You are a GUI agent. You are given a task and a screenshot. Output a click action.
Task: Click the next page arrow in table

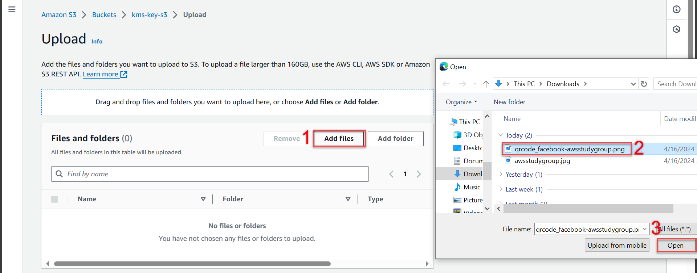tap(419, 174)
